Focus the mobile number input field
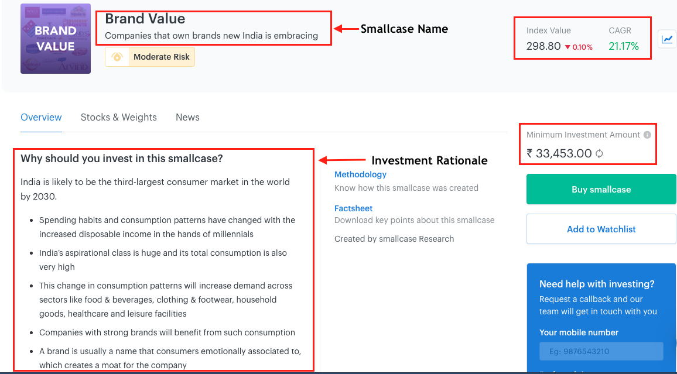Screen dimensions: 677x374 (601, 352)
